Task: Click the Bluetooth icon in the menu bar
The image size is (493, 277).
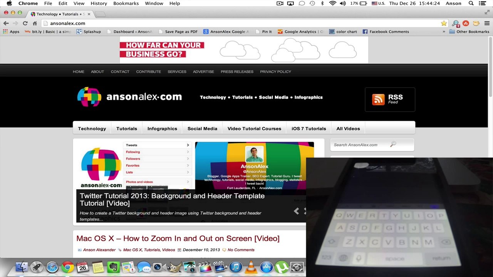Action: 322,3
